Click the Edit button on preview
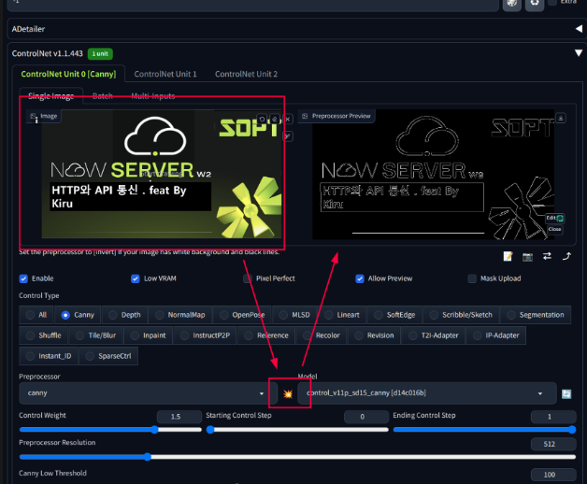Image resolution: width=587 pixels, height=484 pixels. (x=554, y=218)
